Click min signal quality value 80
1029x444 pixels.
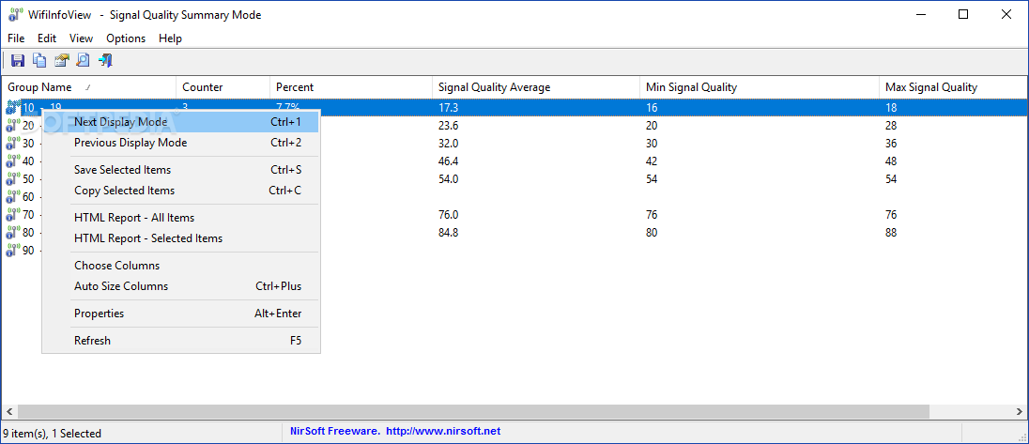(652, 232)
